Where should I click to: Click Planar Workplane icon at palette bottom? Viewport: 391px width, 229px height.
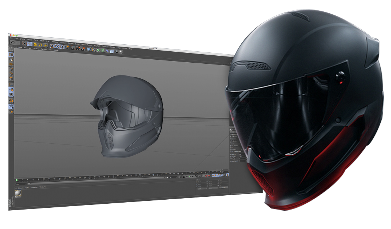pos(11,111)
